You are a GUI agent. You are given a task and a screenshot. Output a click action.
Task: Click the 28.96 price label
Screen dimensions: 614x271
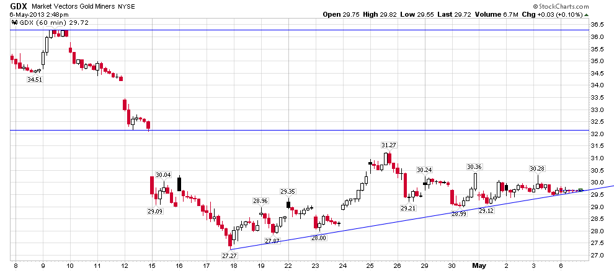[x=260, y=201]
